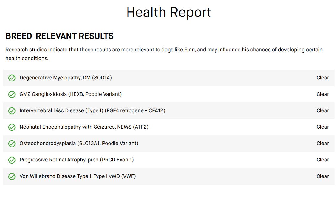
Task: Click Clear label on Intervertebral Disc Disease row
Action: click(323, 110)
